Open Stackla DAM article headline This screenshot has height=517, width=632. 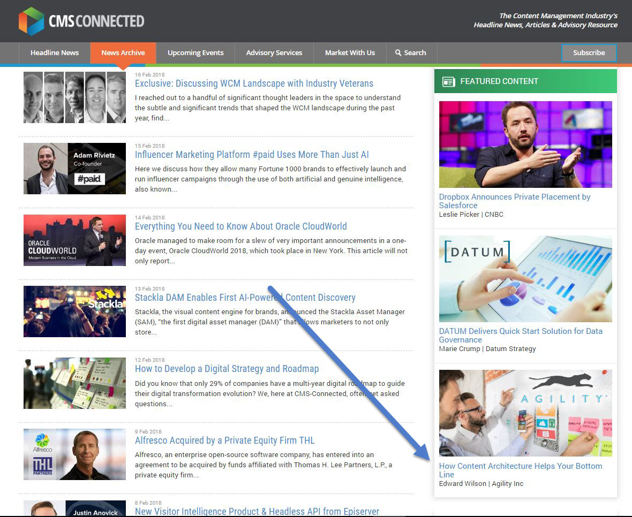245,298
